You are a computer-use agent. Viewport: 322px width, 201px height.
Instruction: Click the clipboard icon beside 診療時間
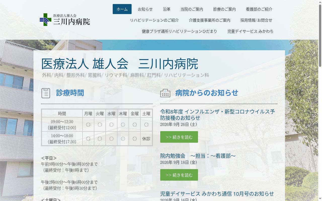click(x=46, y=93)
